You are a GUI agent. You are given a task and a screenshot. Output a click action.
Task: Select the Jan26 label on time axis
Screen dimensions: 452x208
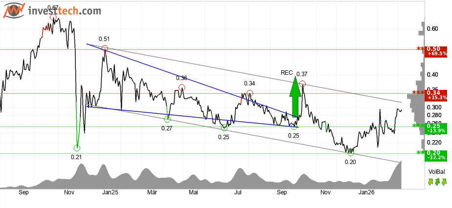pyautogui.click(x=366, y=193)
